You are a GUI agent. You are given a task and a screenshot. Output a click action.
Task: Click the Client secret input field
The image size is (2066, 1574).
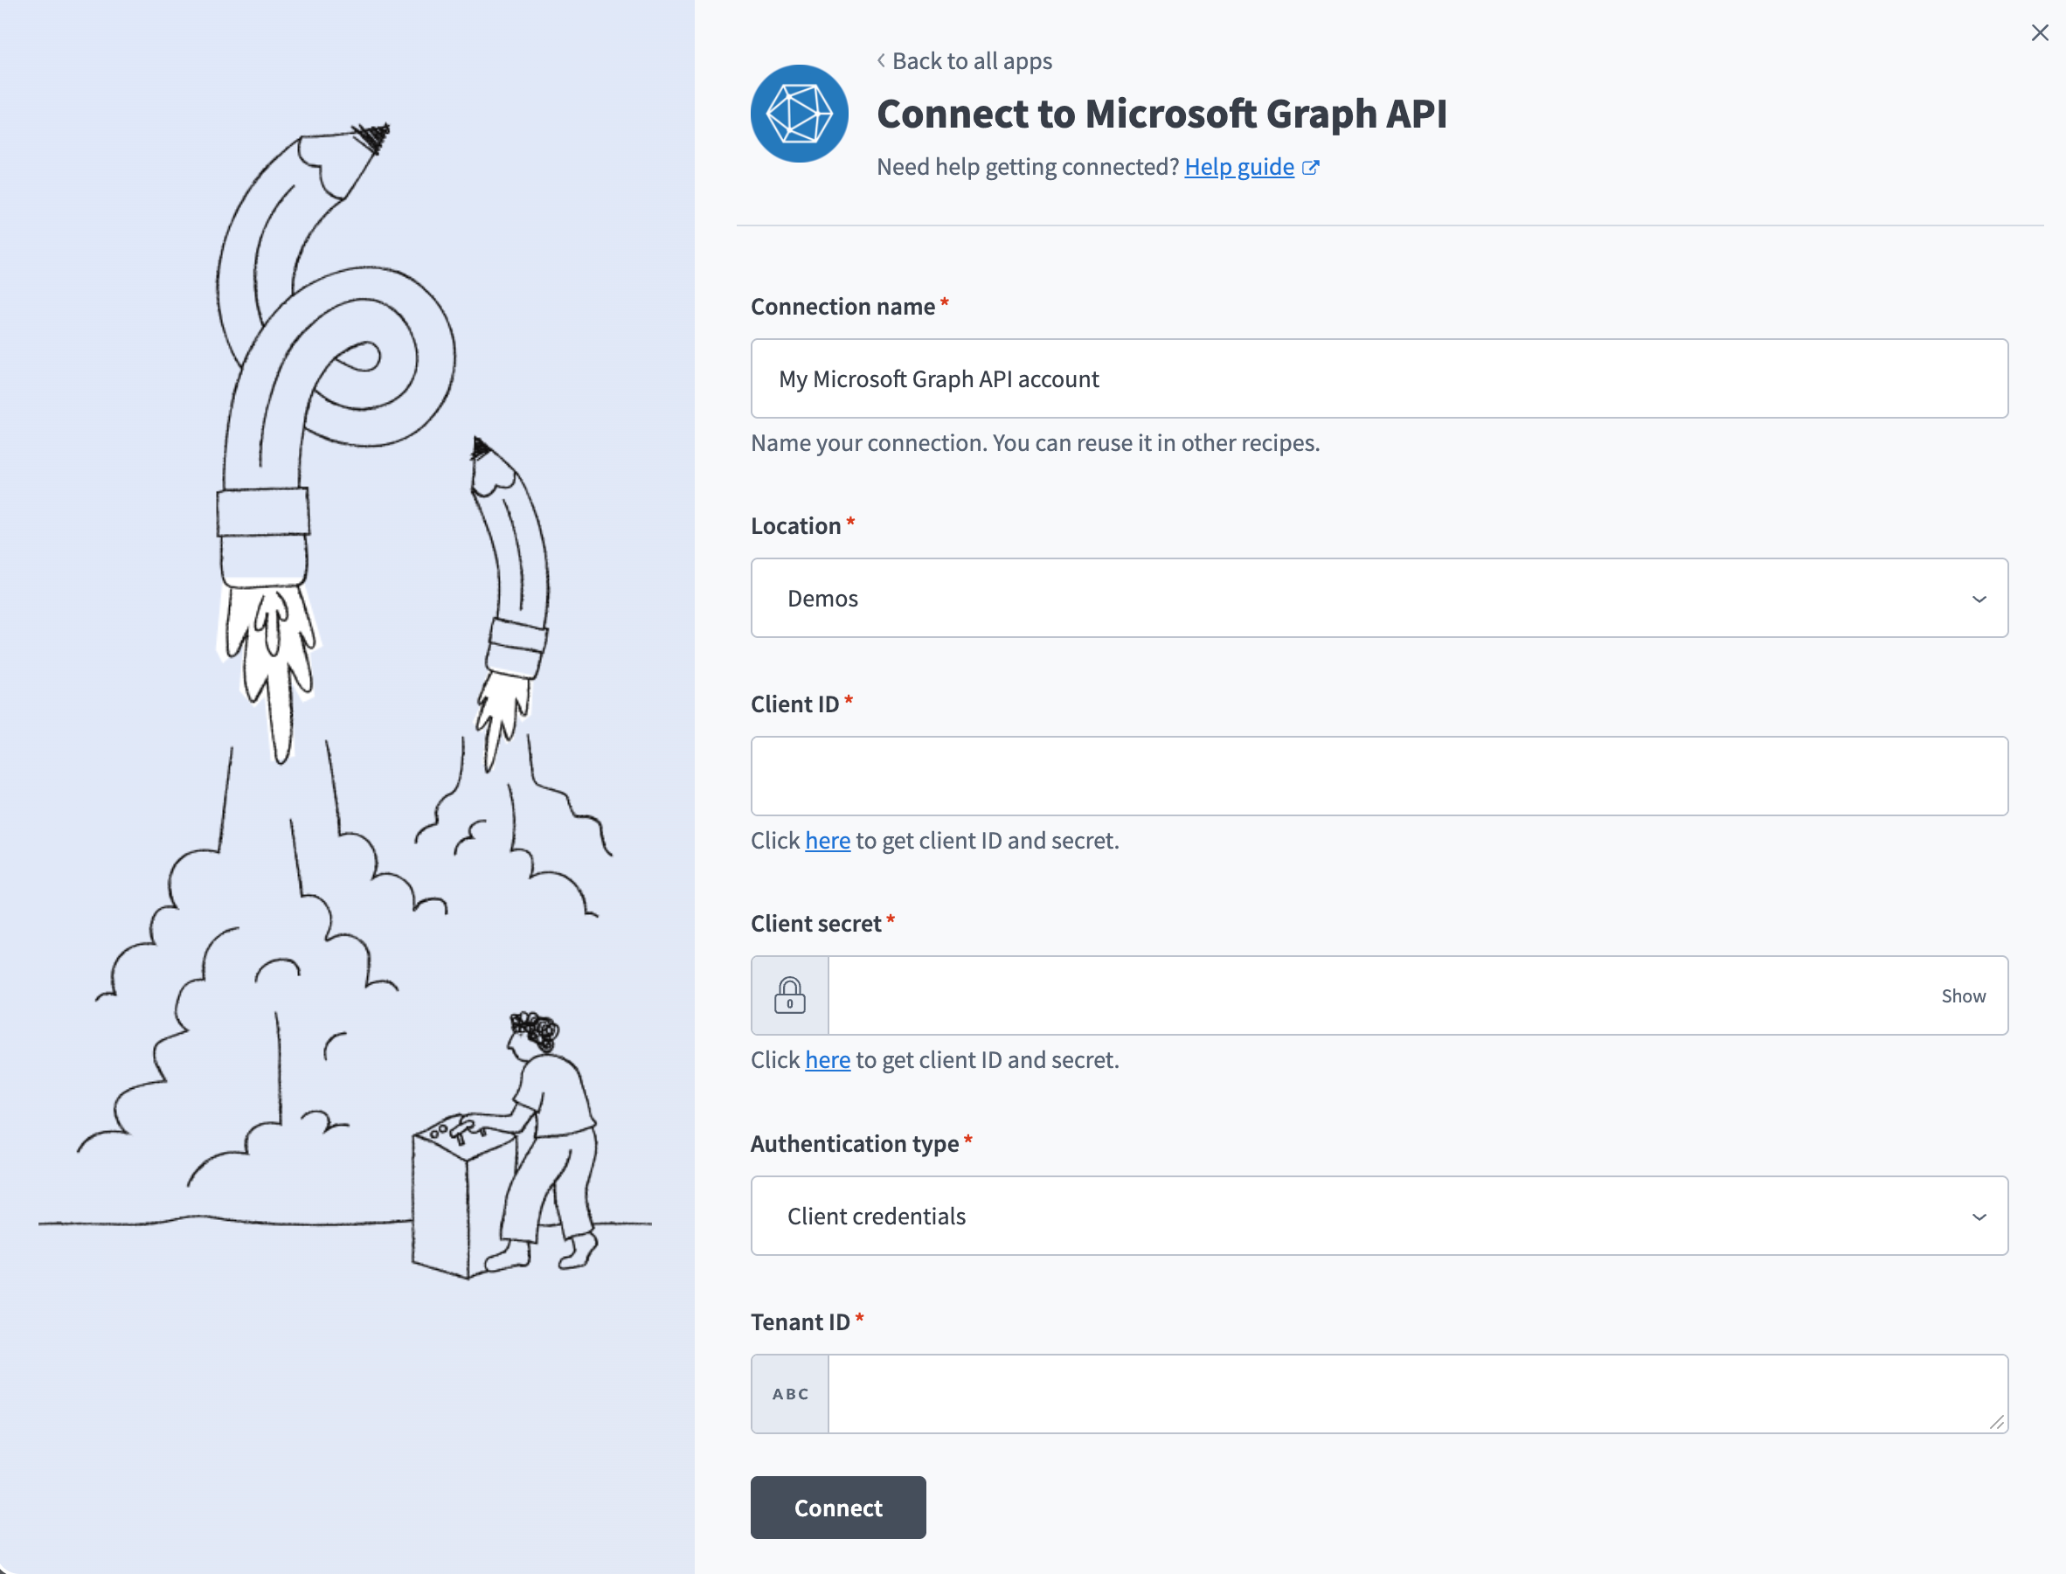(x=1377, y=995)
